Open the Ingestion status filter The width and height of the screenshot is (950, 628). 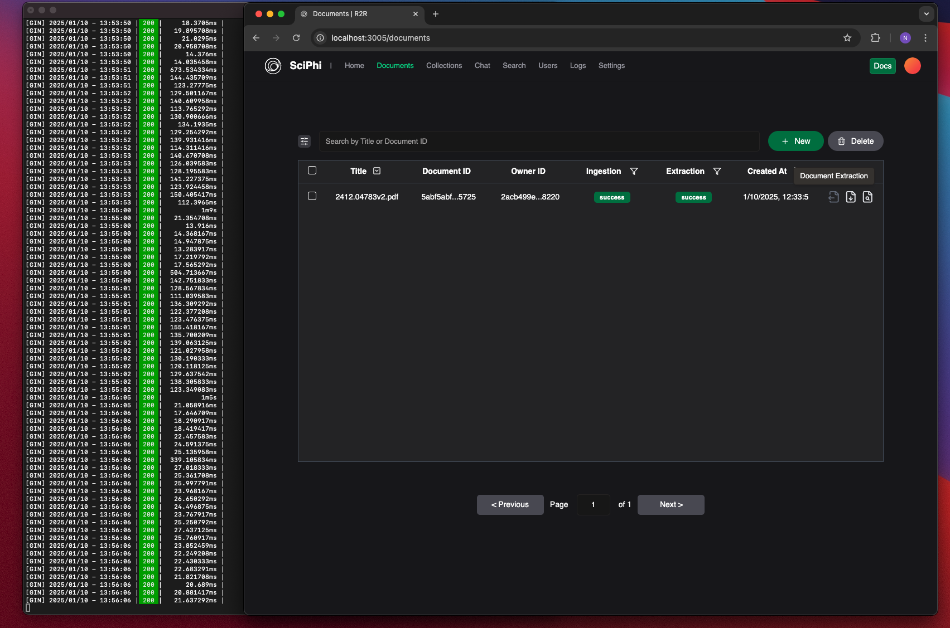tap(634, 171)
